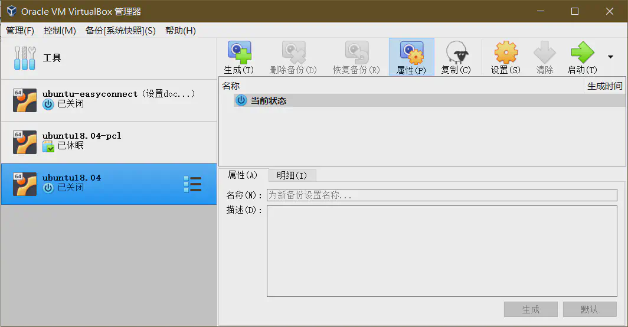This screenshot has height=327, width=628.
Task: Switch to the 明细(I) tab
Action: [x=292, y=175]
